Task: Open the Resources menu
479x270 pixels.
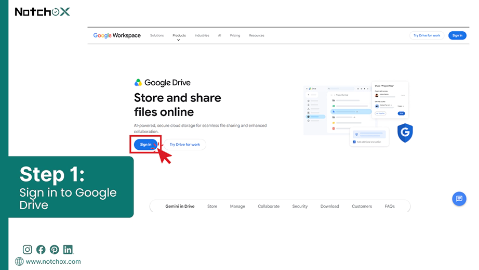Action: 256,35
